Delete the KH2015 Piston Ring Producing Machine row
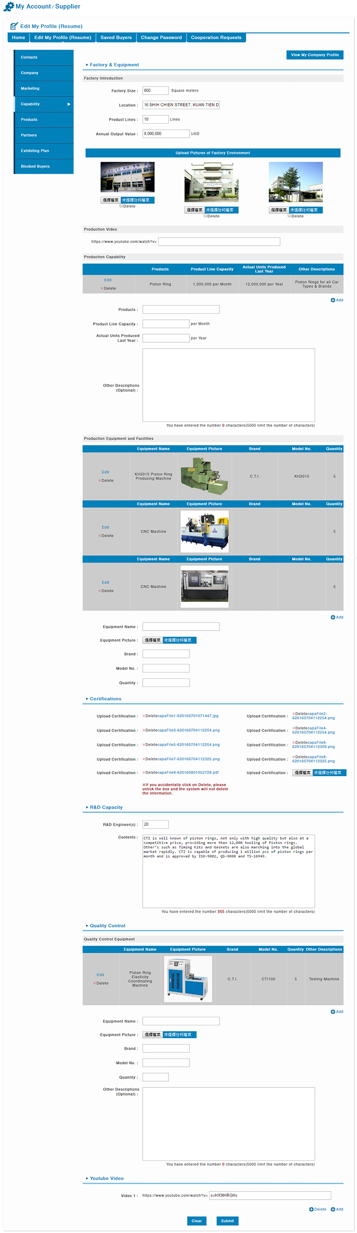357x1233 pixels. coord(106,481)
